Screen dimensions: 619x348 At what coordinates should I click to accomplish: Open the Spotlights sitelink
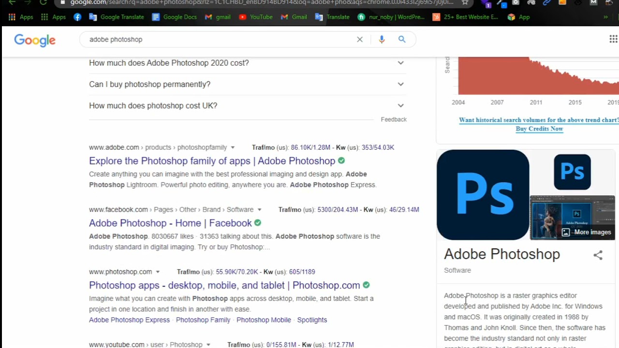click(312, 320)
